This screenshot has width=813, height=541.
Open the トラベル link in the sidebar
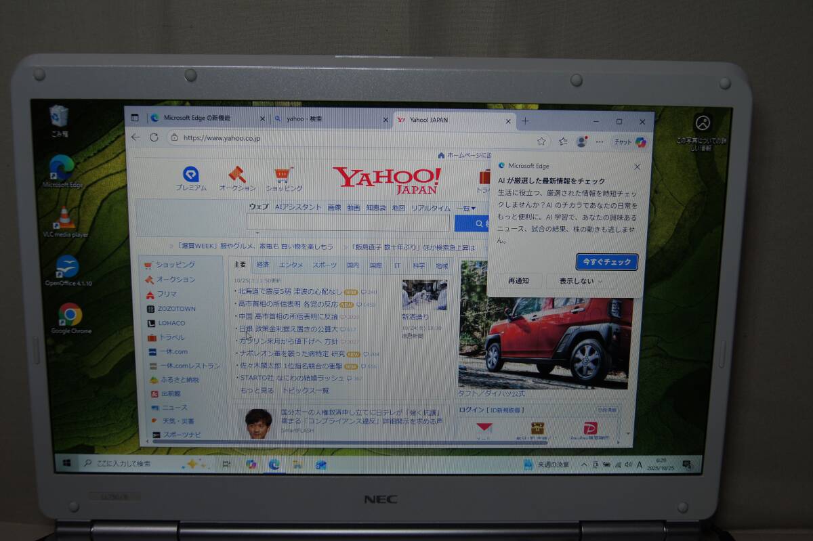click(x=166, y=337)
